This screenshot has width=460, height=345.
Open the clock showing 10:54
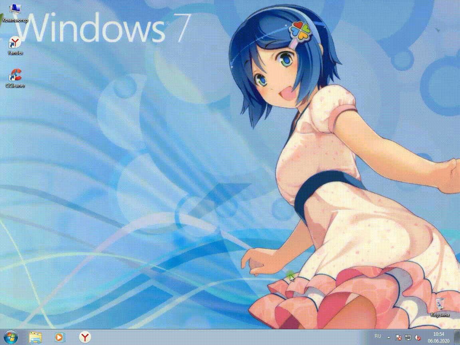pyautogui.click(x=438, y=337)
